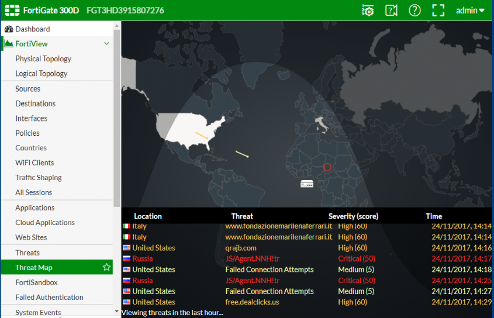Click timestamp 24/11/2017, 14:16
Viewport: 494px width, 318px height.
461,248
